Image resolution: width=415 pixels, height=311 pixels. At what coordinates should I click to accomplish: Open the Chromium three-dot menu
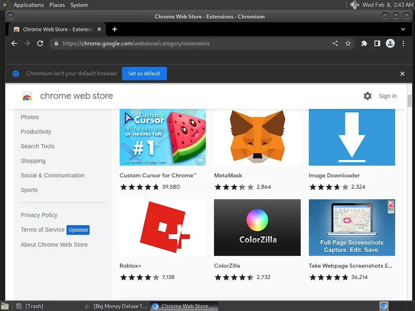pyautogui.click(x=403, y=43)
